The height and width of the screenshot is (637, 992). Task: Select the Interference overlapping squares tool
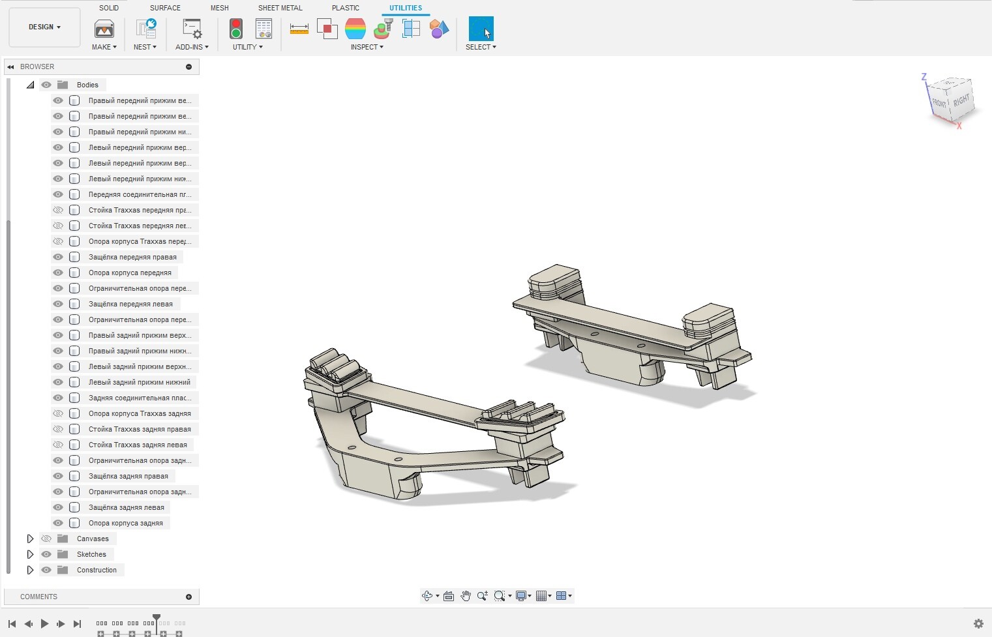coord(327,29)
